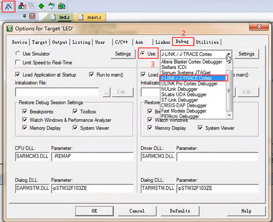Click OK to confirm options
273x222 pixels.
point(94,211)
